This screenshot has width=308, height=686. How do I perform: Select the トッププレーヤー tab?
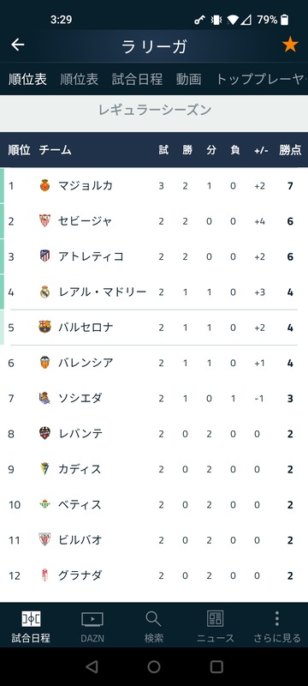[261, 79]
